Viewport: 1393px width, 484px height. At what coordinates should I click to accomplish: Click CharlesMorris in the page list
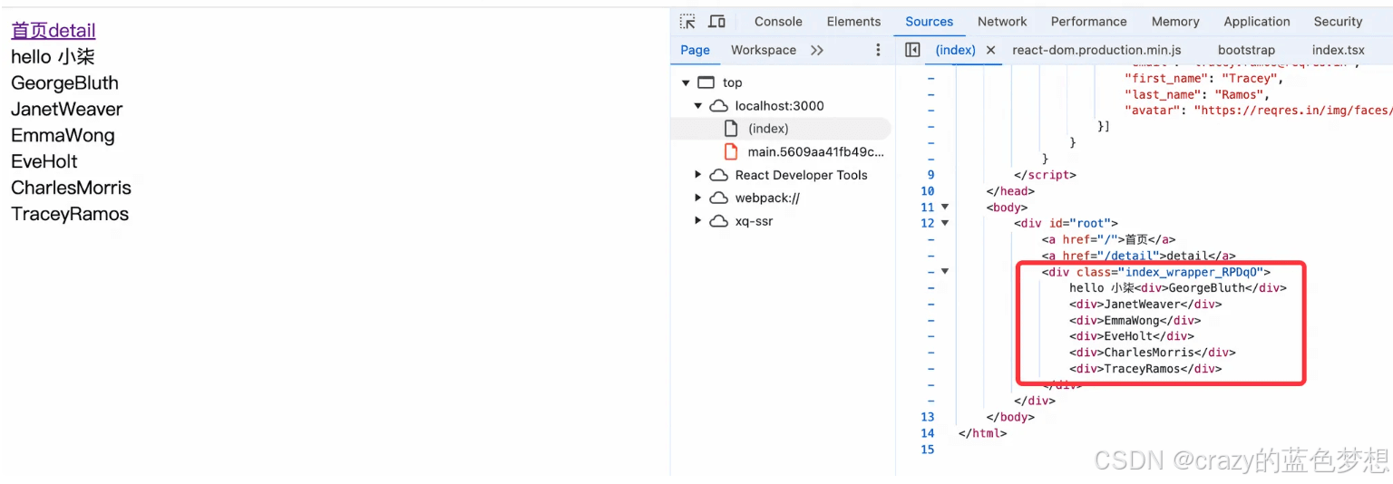click(71, 189)
